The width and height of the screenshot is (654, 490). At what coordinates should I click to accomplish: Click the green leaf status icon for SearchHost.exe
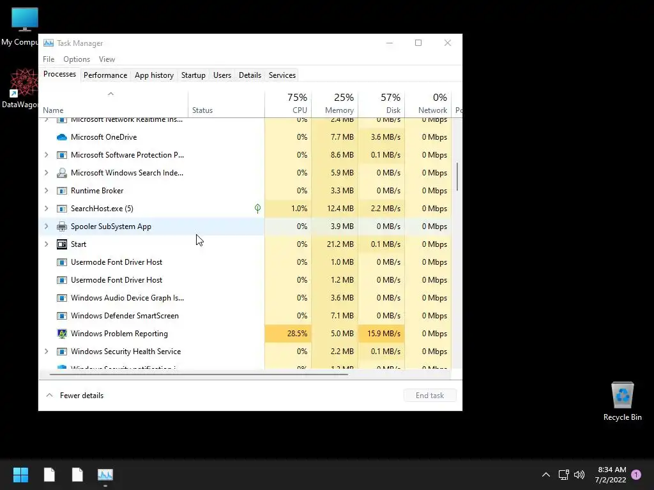pos(258,209)
